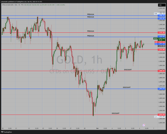
Task: Click the green GOLD last price label
Action: click(x=159, y=39)
